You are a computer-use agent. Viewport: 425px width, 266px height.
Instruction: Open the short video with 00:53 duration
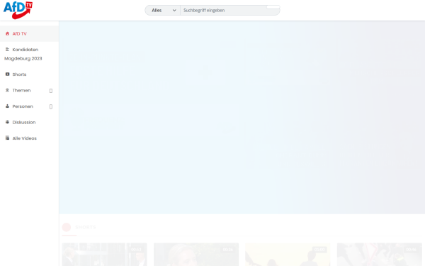(x=104, y=255)
